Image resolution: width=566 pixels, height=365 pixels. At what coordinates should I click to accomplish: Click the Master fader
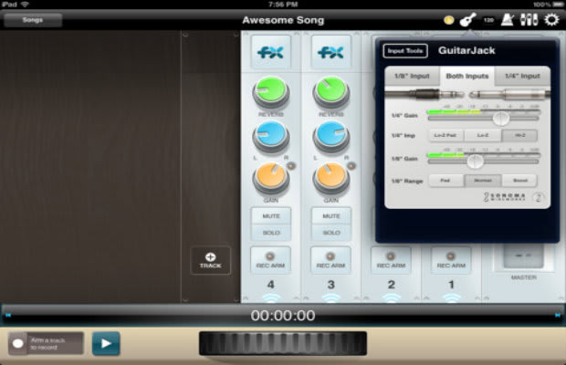pos(523,256)
